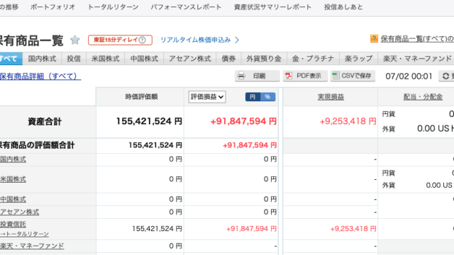Open the 米国株式 row link
Viewport: 454px width, 255px height.
click(13, 179)
